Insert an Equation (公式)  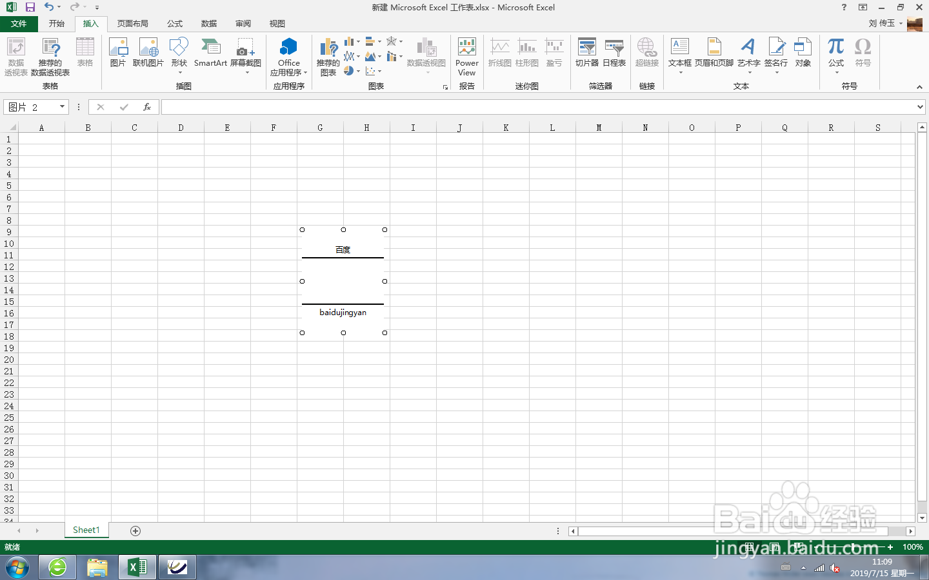tap(836, 55)
